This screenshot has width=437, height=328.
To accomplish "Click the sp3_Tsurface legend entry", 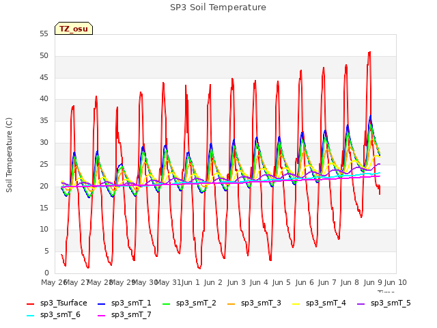I will [57, 303].
